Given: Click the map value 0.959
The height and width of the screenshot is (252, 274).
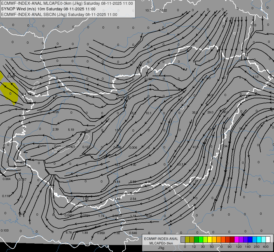Looking at the screenshot, I should (x=101, y=233).
